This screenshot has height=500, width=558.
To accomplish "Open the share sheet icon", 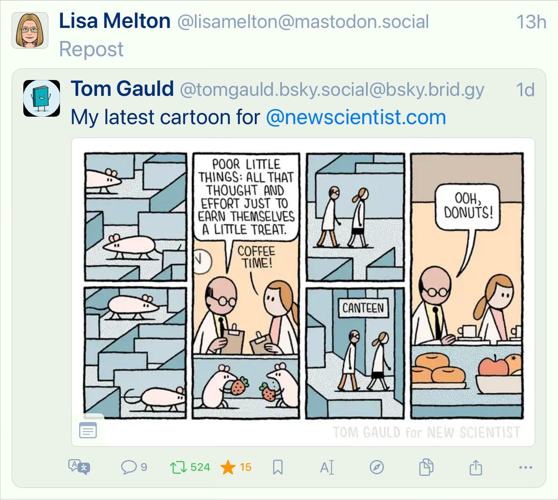I will [x=476, y=467].
